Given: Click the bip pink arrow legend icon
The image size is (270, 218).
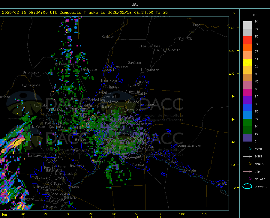Looking at the screenshot, I should coord(247,172).
